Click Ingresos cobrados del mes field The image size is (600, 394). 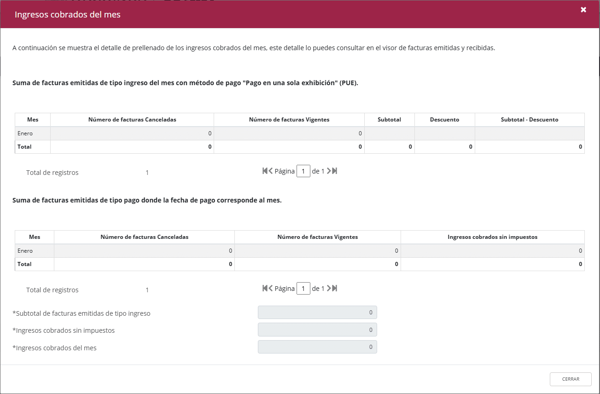pos(317,347)
